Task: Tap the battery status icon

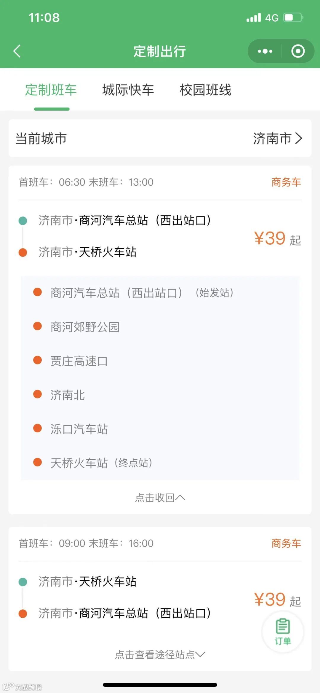Action: coord(293,17)
